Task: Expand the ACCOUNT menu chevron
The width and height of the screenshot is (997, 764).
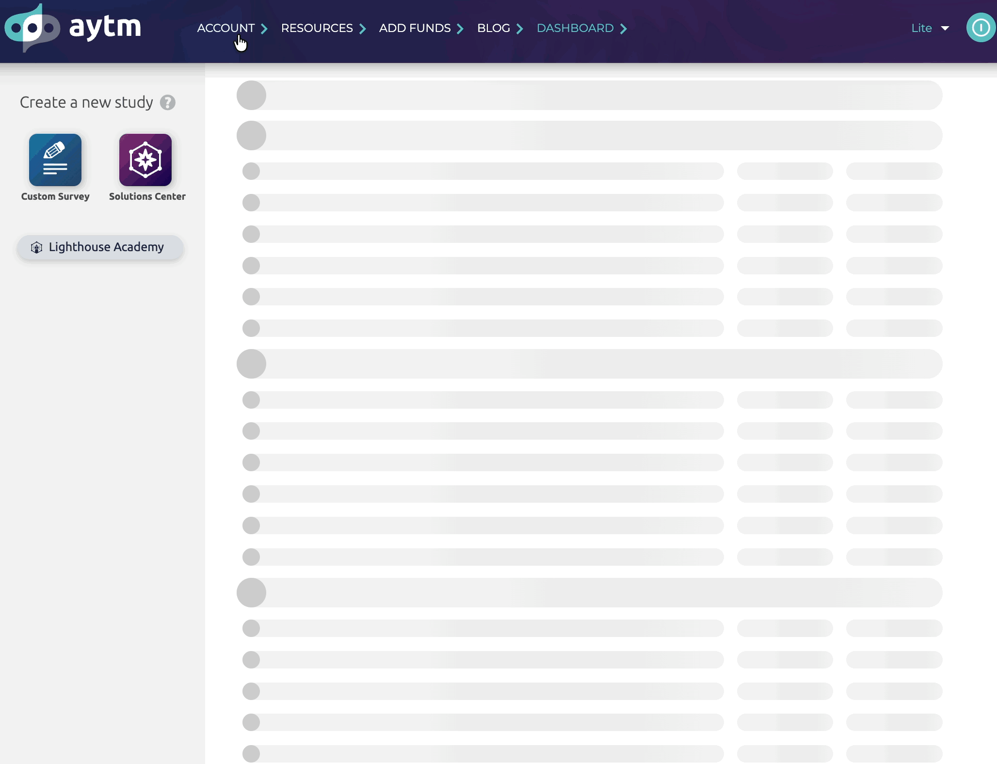Action: coord(264,29)
